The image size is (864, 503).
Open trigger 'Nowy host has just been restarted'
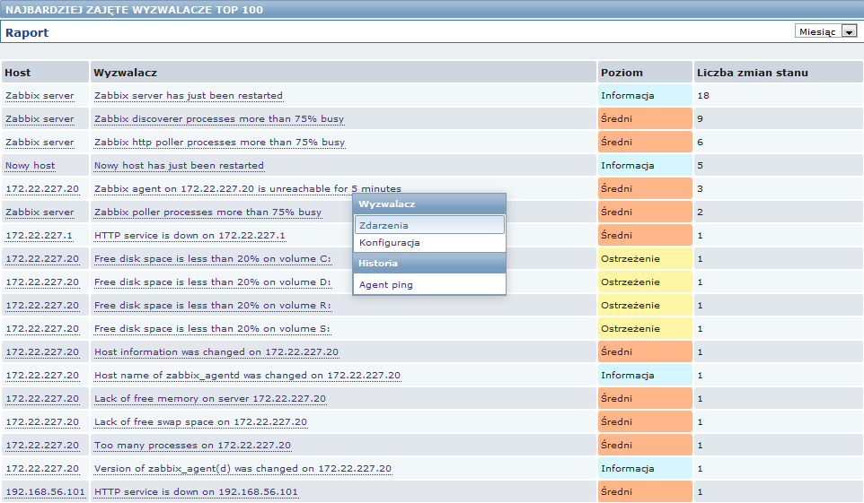tap(179, 166)
